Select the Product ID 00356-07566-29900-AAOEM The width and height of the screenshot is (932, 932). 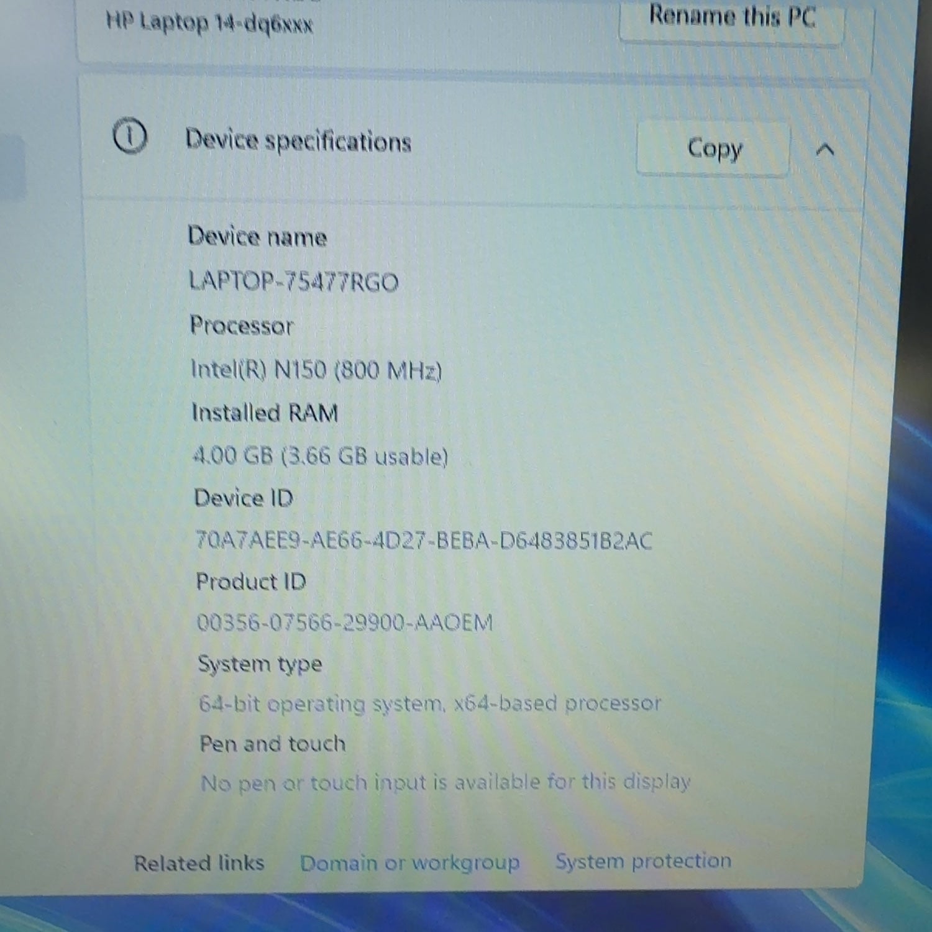click(x=345, y=623)
